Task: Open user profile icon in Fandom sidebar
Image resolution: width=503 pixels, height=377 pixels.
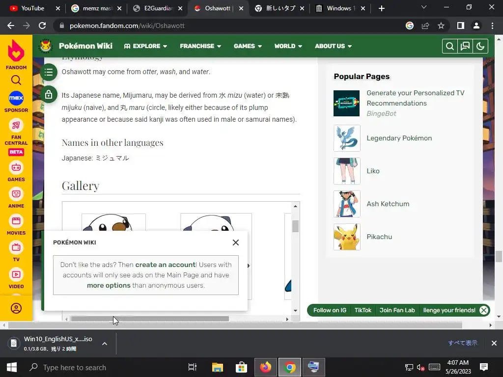Action: 16,308
